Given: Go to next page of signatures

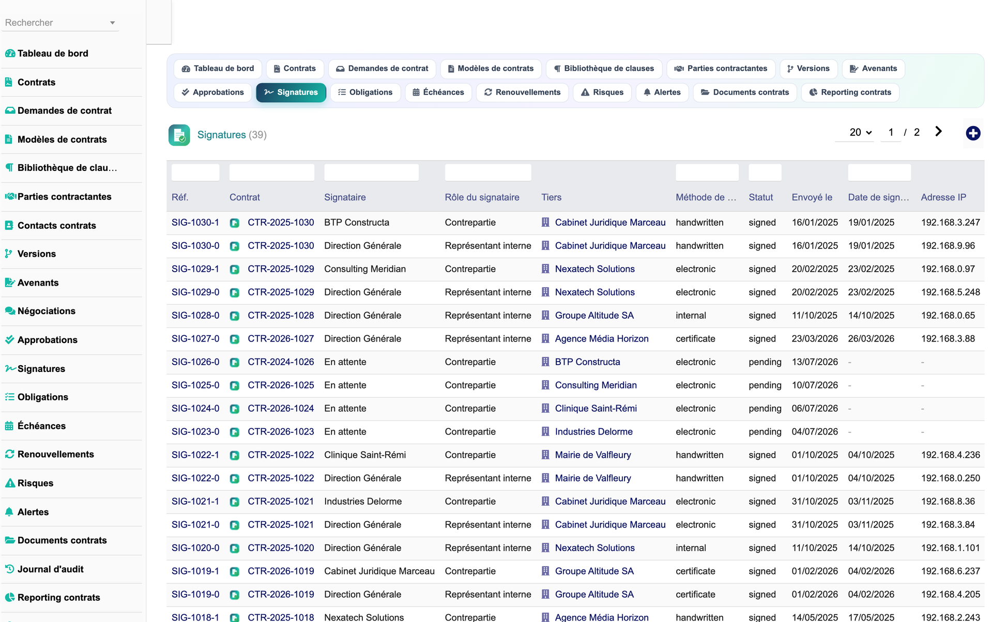Looking at the screenshot, I should coord(938,132).
